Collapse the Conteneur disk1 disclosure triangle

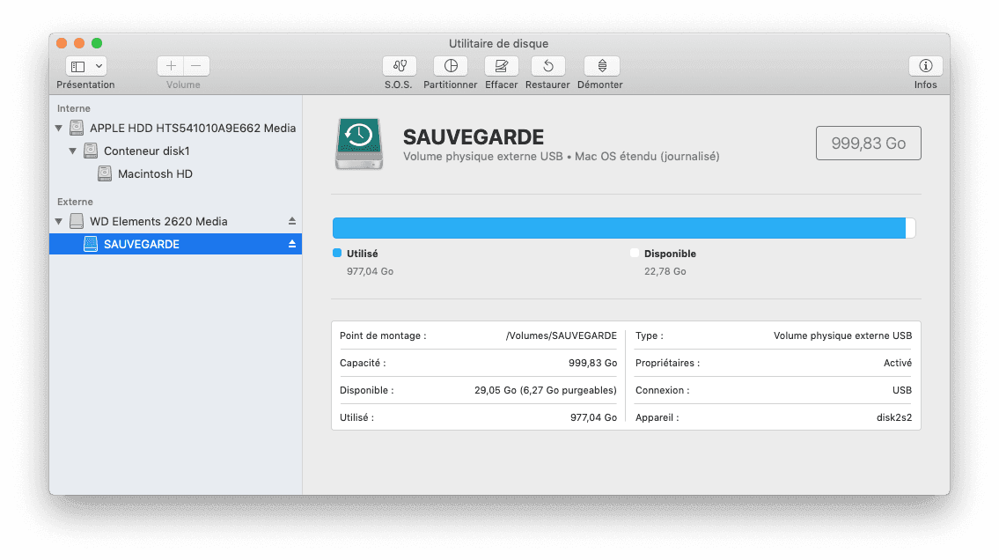click(x=73, y=151)
